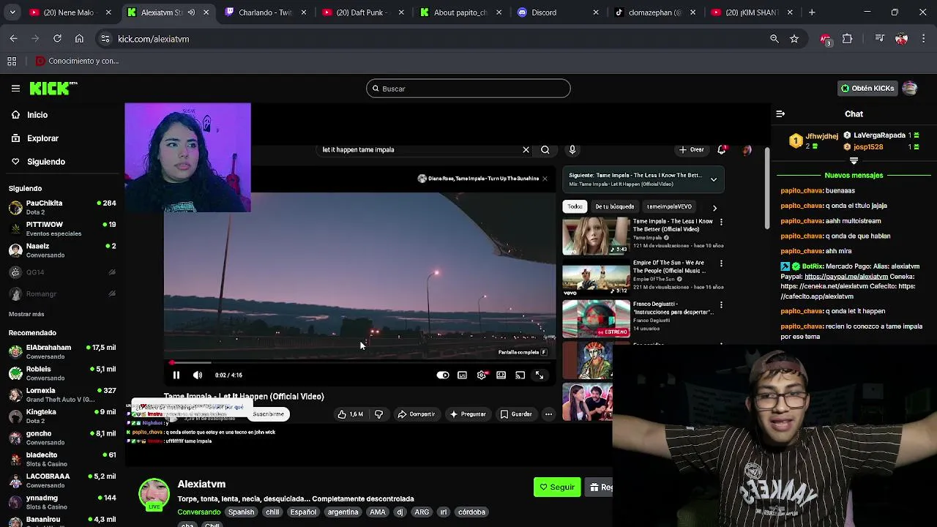Open the Kick hamburger sidebar menu

(x=15, y=89)
